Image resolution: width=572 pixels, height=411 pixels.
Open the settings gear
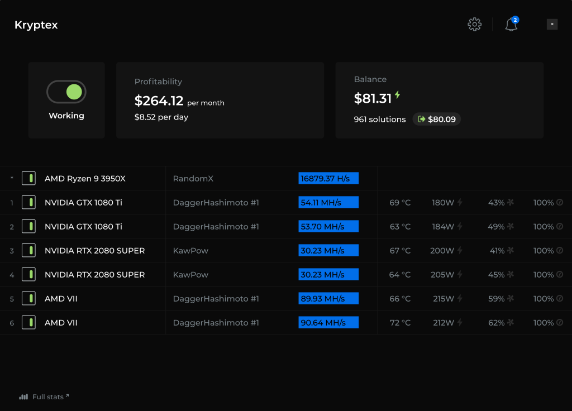pyautogui.click(x=474, y=24)
